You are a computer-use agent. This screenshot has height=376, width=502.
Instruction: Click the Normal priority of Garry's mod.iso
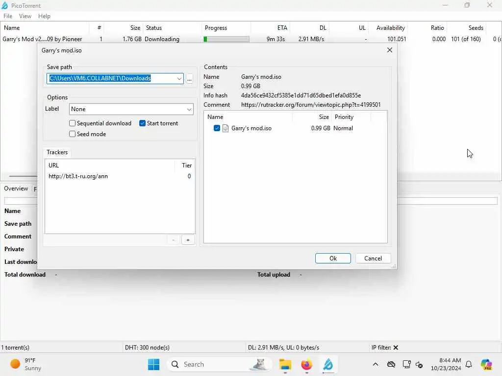pos(343,128)
